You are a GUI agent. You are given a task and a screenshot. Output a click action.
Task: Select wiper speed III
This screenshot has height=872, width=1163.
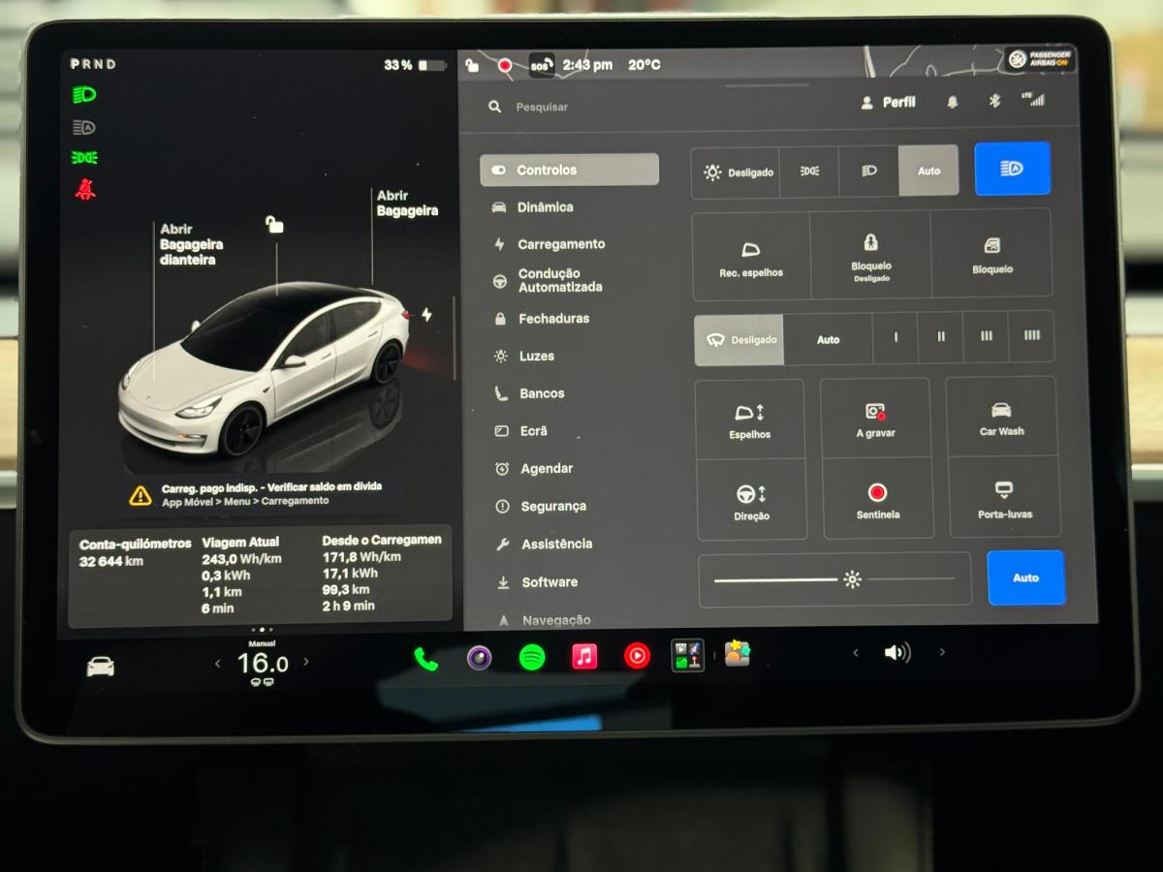point(986,336)
